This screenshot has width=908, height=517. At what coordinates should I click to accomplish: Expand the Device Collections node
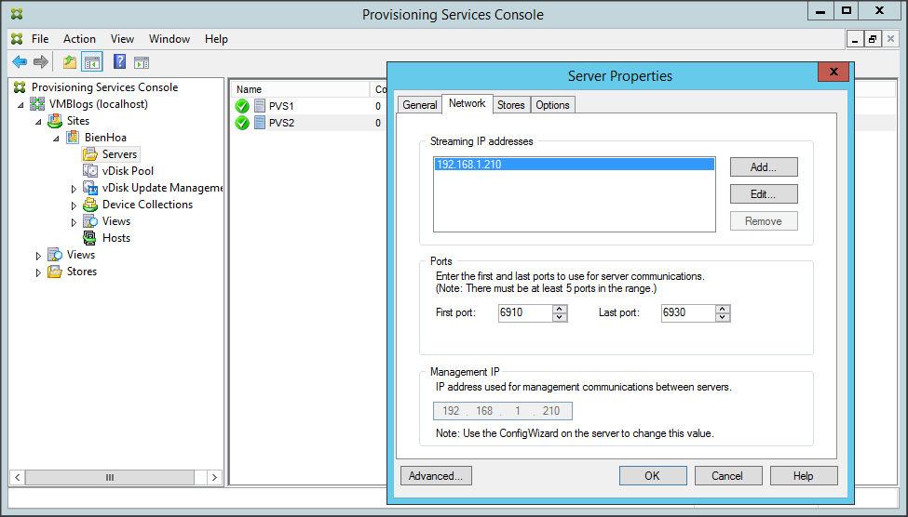(x=74, y=205)
